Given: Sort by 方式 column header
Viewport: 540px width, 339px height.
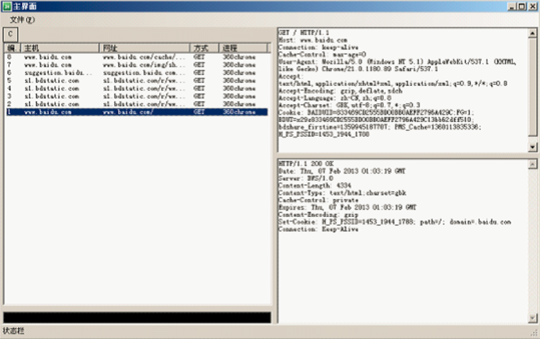Looking at the screenshot, I should coord(204,48).
